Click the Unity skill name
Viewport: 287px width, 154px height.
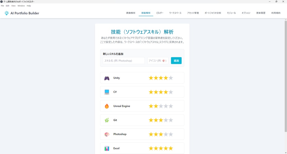pyautogui.click(x=117, y=78)
